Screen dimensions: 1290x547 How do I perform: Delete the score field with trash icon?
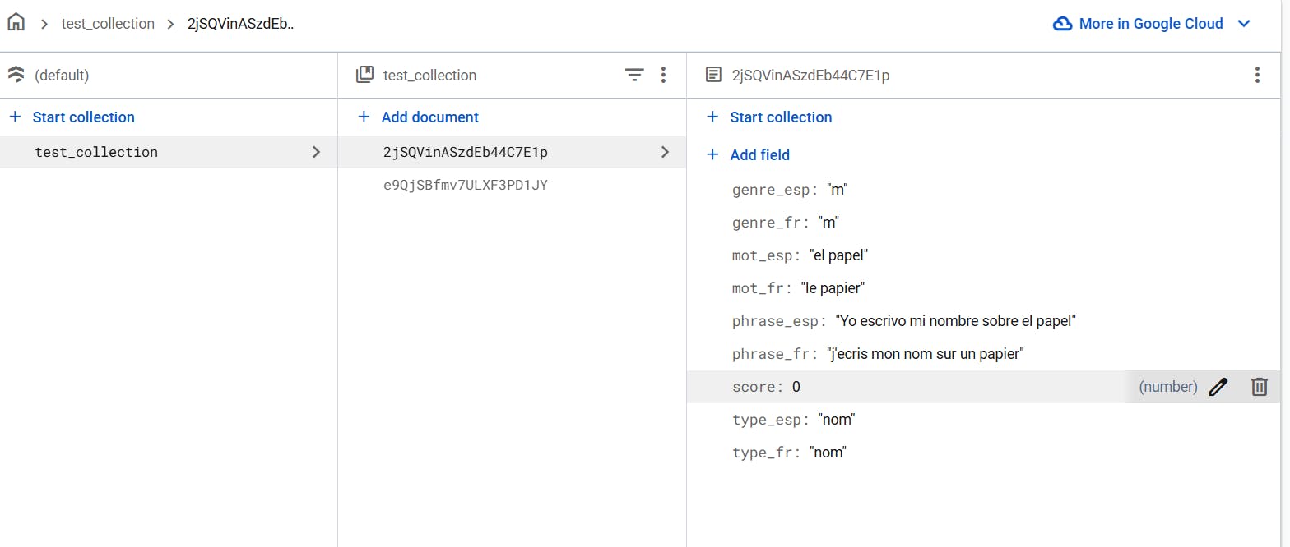point(1260,387)
